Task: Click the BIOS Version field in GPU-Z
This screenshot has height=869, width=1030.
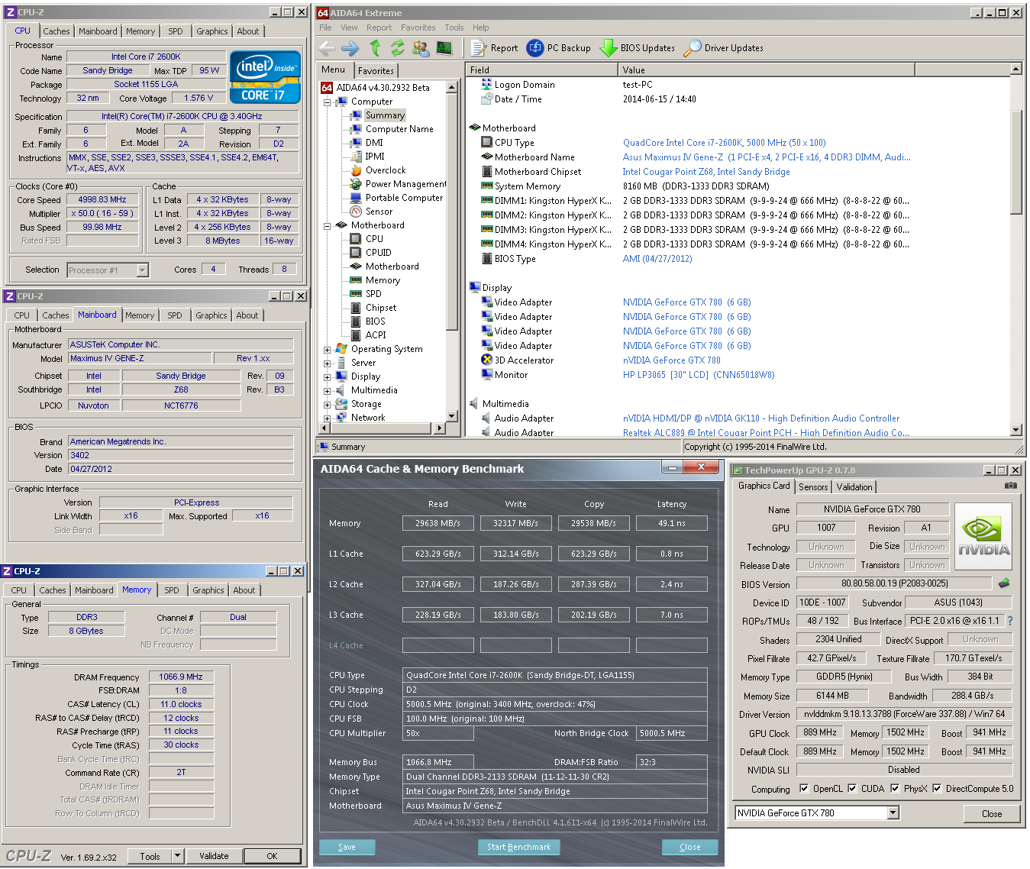Action: coord(895,583)
